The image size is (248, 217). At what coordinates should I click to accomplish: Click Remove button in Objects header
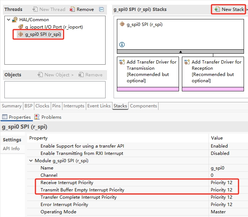click(91, 75)
